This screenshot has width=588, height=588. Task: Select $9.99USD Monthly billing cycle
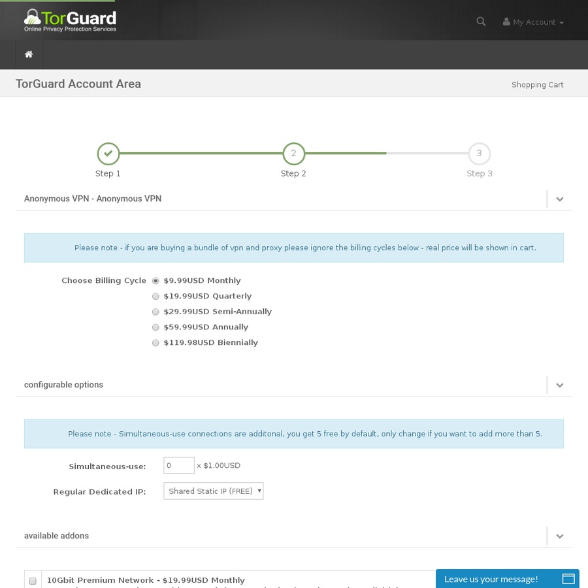tap(155, 281)
